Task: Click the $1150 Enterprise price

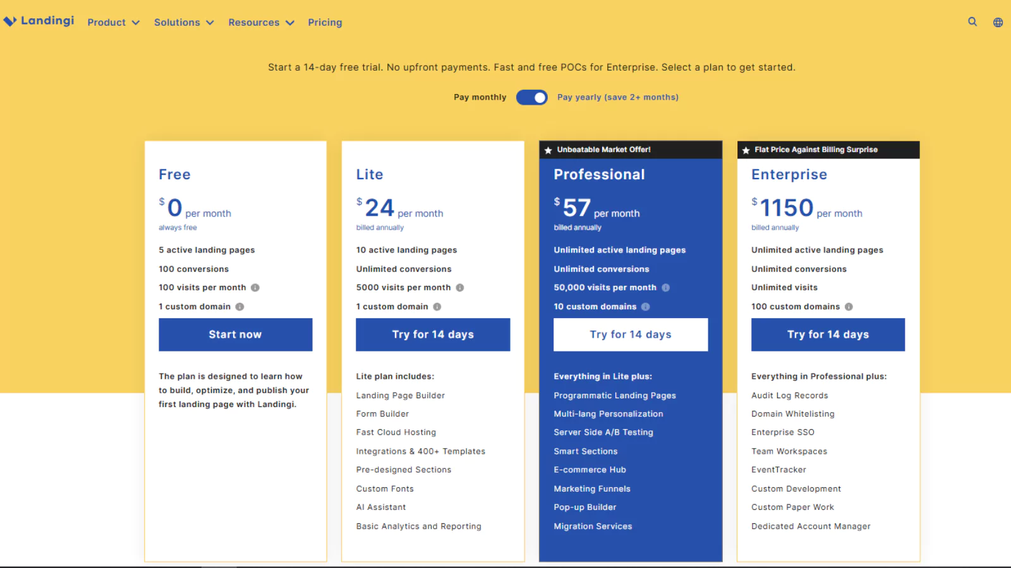Action: coord(782,208)
